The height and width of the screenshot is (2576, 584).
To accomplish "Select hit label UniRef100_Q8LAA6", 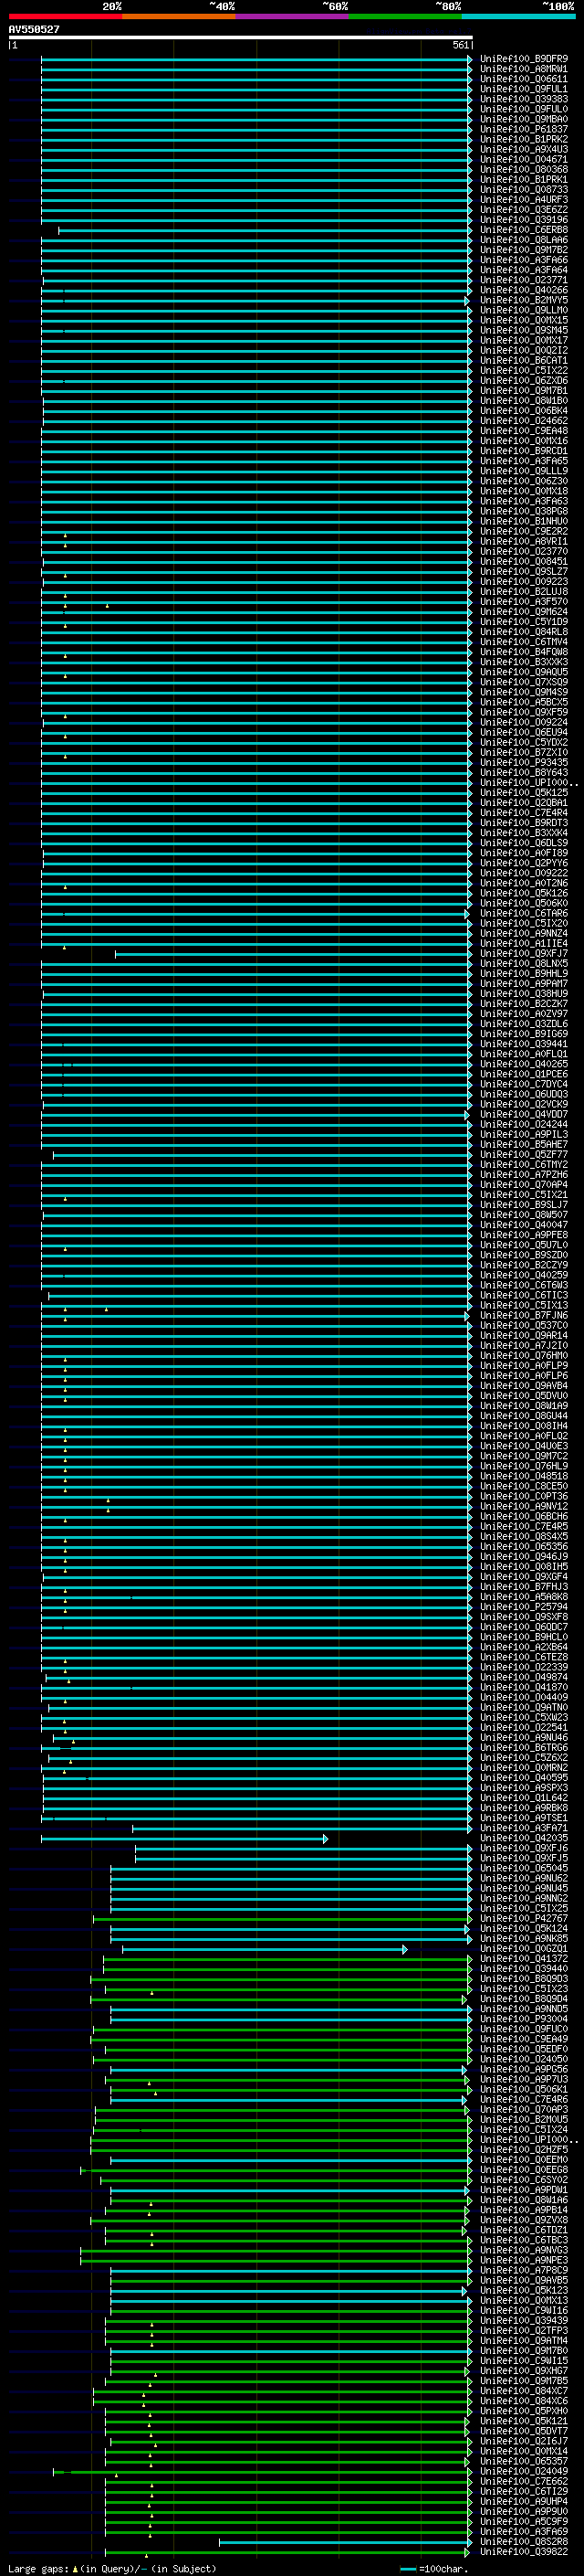I will tap(523, 240).
